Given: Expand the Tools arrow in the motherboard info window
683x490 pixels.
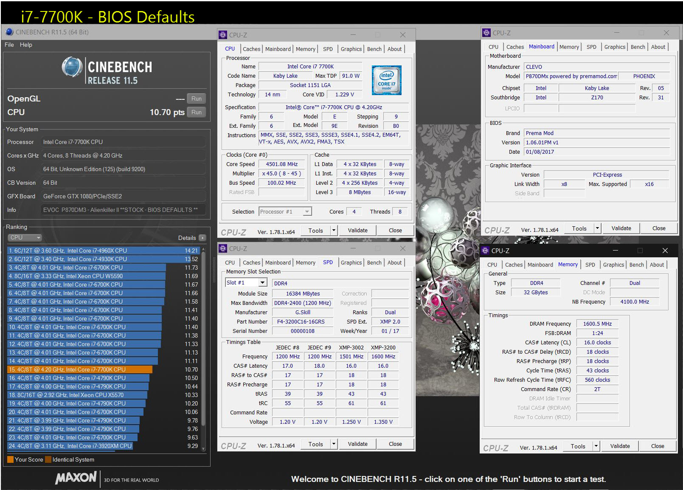Looking at the screenshot, I should (x=597, y=228).
